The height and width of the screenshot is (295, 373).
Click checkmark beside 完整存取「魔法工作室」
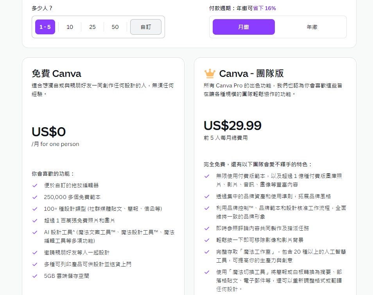coord(207,252)
